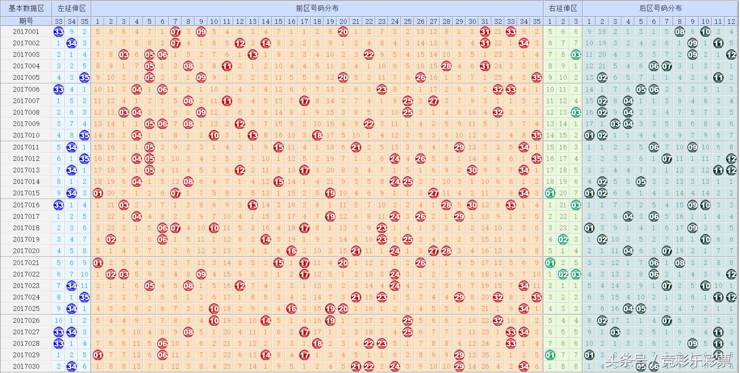Select red ball 12 in row 2017023
Viewport: 740px width, 373px height.
click(x=240, y=286)
